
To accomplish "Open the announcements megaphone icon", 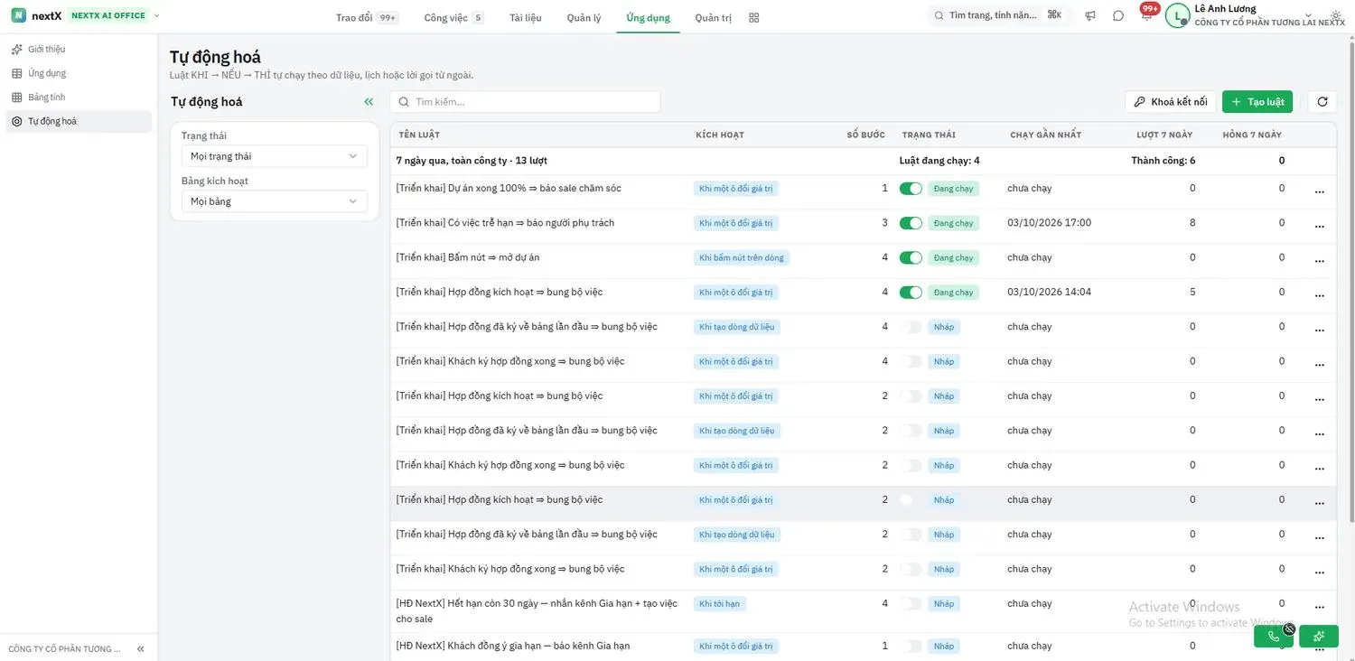I will tap(1090, 16).
